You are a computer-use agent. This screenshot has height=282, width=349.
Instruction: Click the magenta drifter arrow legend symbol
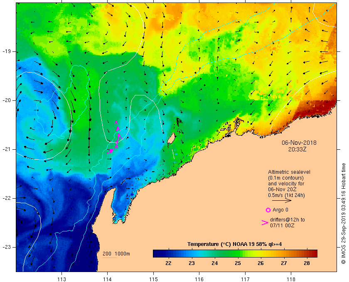pyautogui.click(x=265, y=223)
